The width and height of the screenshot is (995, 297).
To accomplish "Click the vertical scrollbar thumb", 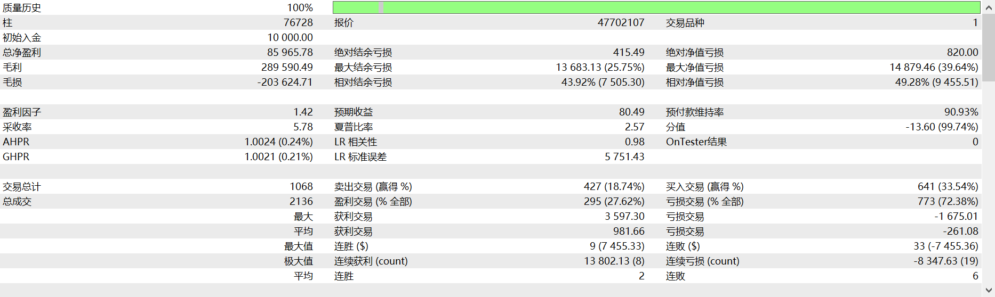I will click(x=989, y=47).
